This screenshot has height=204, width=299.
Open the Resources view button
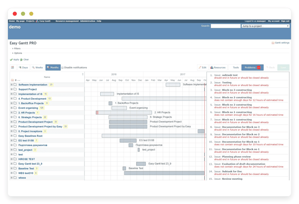218,67
